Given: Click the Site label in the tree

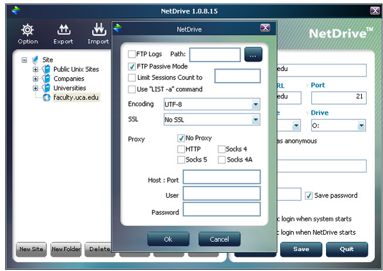Looking at the screenshot, I should (x=48, y=60).
